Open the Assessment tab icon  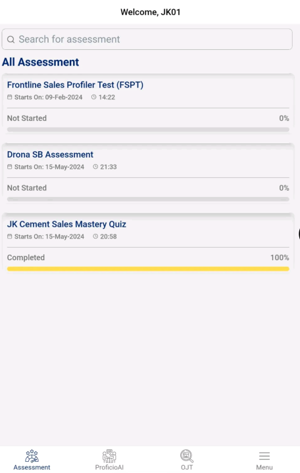pos(32,456)
